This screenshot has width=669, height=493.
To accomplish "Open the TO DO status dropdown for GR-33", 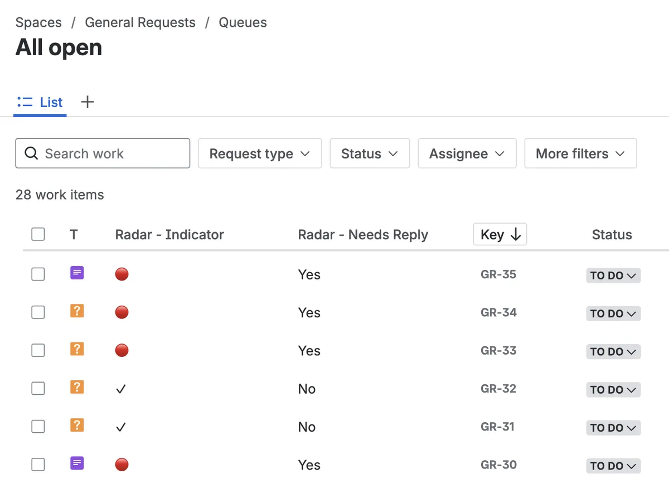I will 613,351.
